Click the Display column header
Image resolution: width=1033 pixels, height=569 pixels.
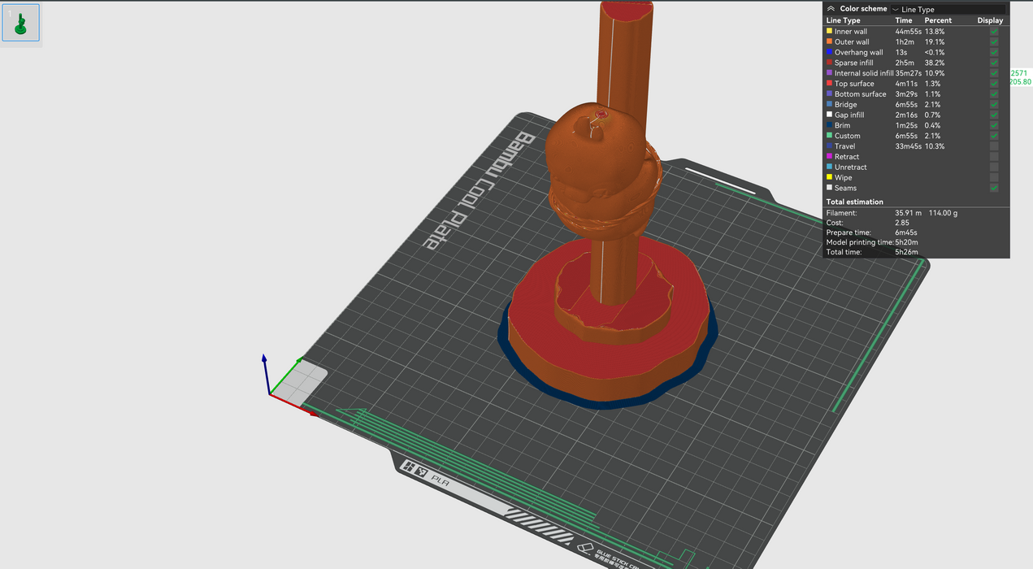pos(990,20)
